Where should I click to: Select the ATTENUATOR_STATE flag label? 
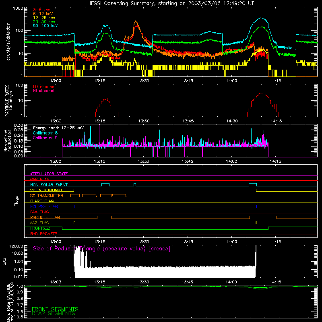49,174
